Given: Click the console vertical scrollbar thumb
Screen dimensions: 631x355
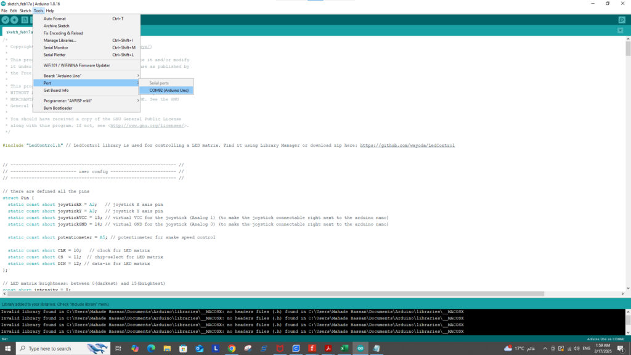Looking at the screenshot, I should [x=628, y=320].
